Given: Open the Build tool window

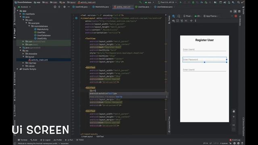Looking at the screenshot, I should point(34,140).
